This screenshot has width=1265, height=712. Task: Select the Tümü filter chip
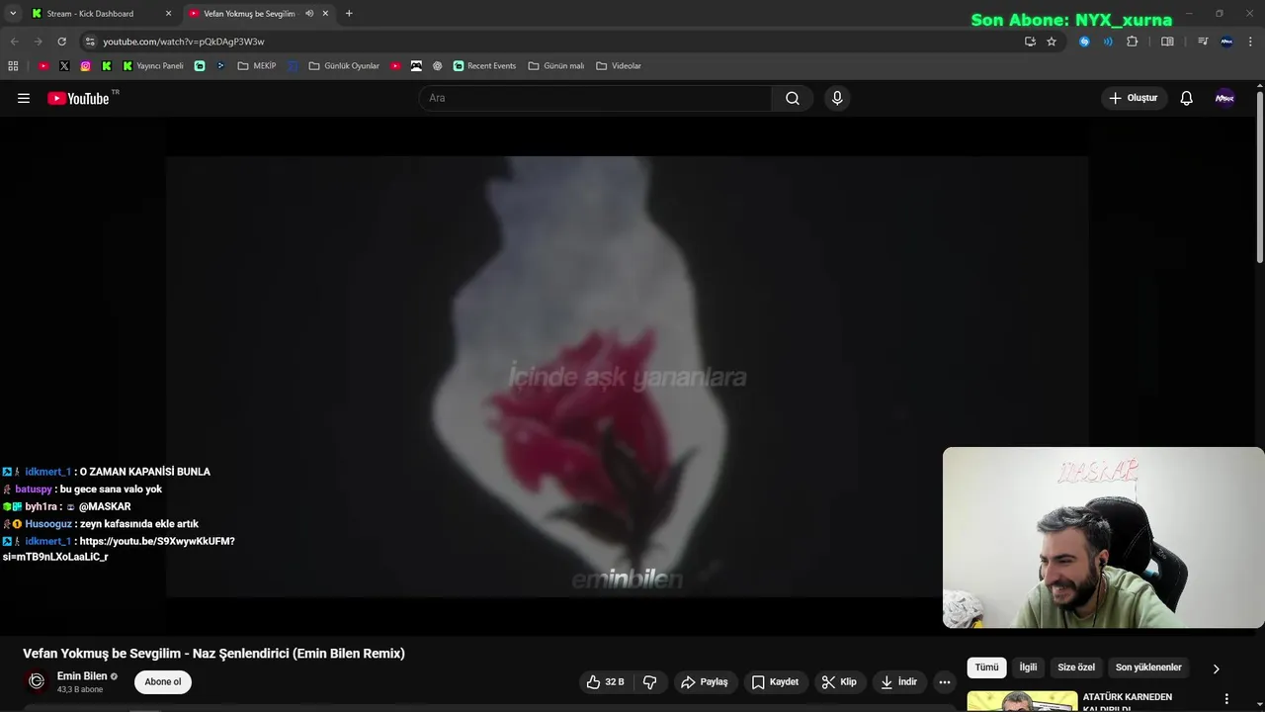point(986,667)
